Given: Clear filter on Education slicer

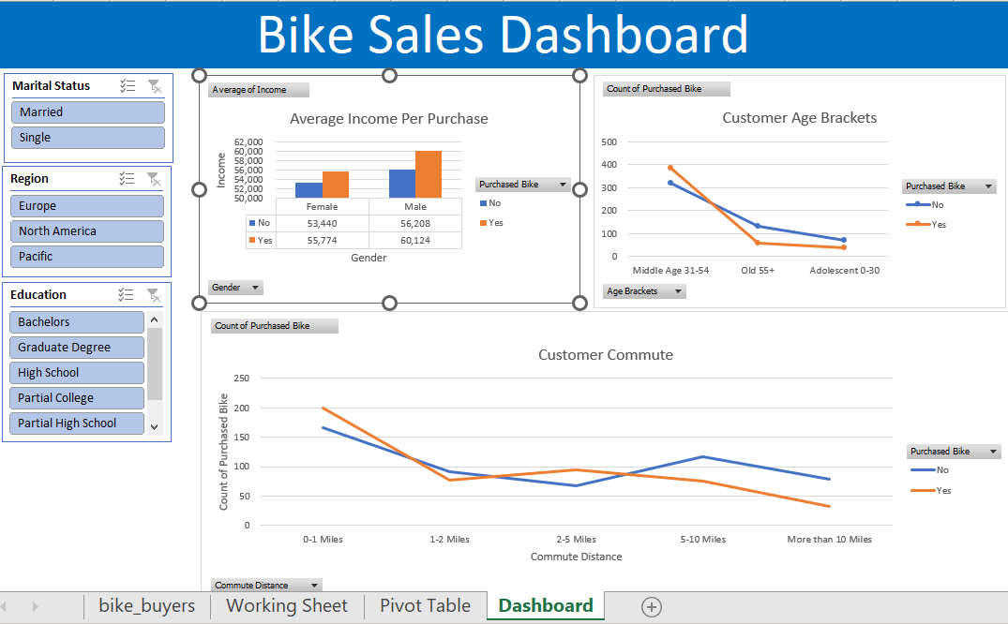Looking at the screenshot, I should click(x=154, y=295).
